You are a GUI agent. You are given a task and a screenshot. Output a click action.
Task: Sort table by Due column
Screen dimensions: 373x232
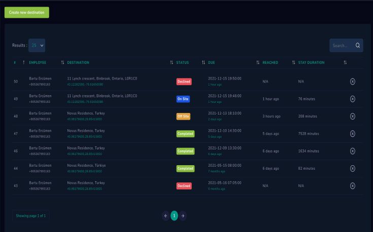point(212,63)
